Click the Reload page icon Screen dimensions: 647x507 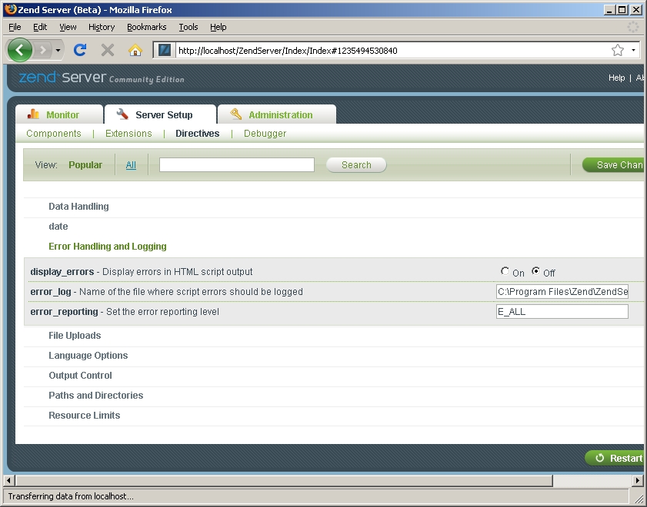(x=79, y=51)
